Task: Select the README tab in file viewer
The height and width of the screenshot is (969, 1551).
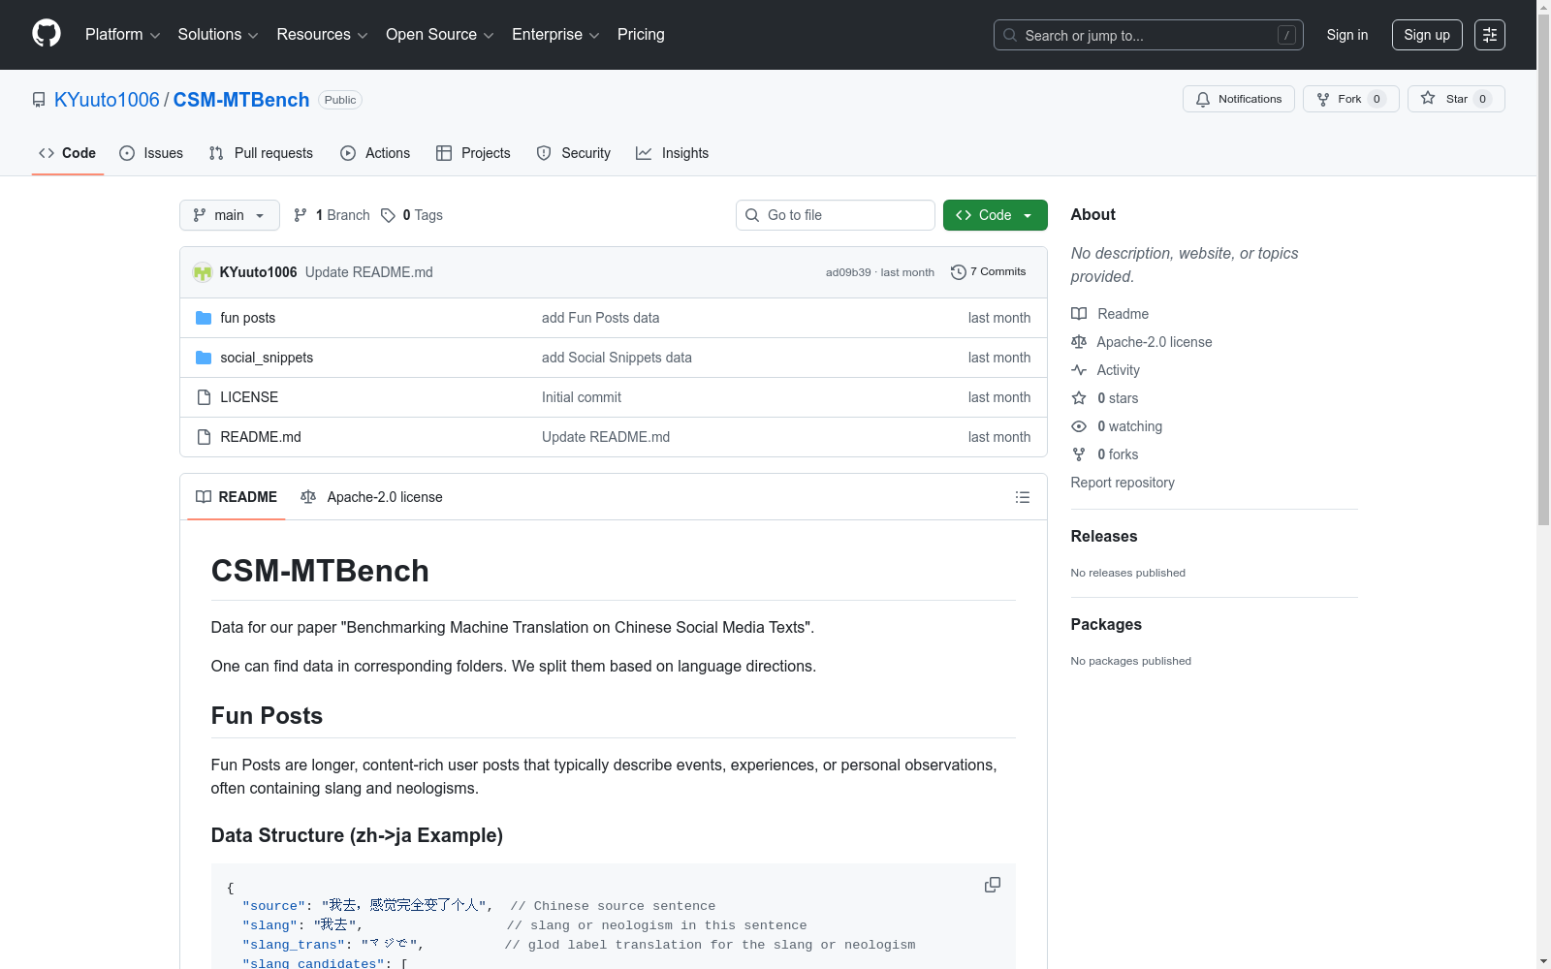Action: pyautogui.click(x=237, y=497)
